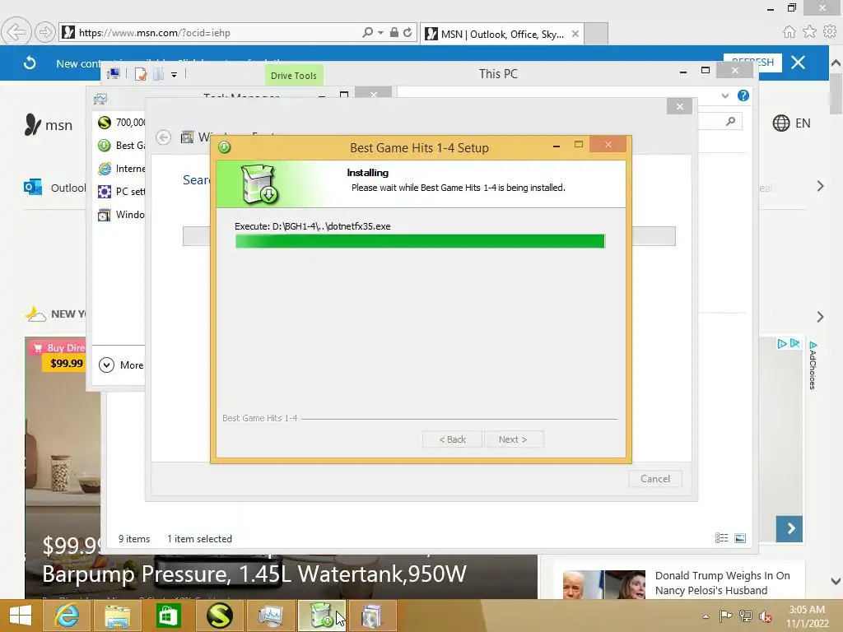Viewport: 843px width, 632px height.
Task: Click the msn logo
Action: [x=49, y=125]
